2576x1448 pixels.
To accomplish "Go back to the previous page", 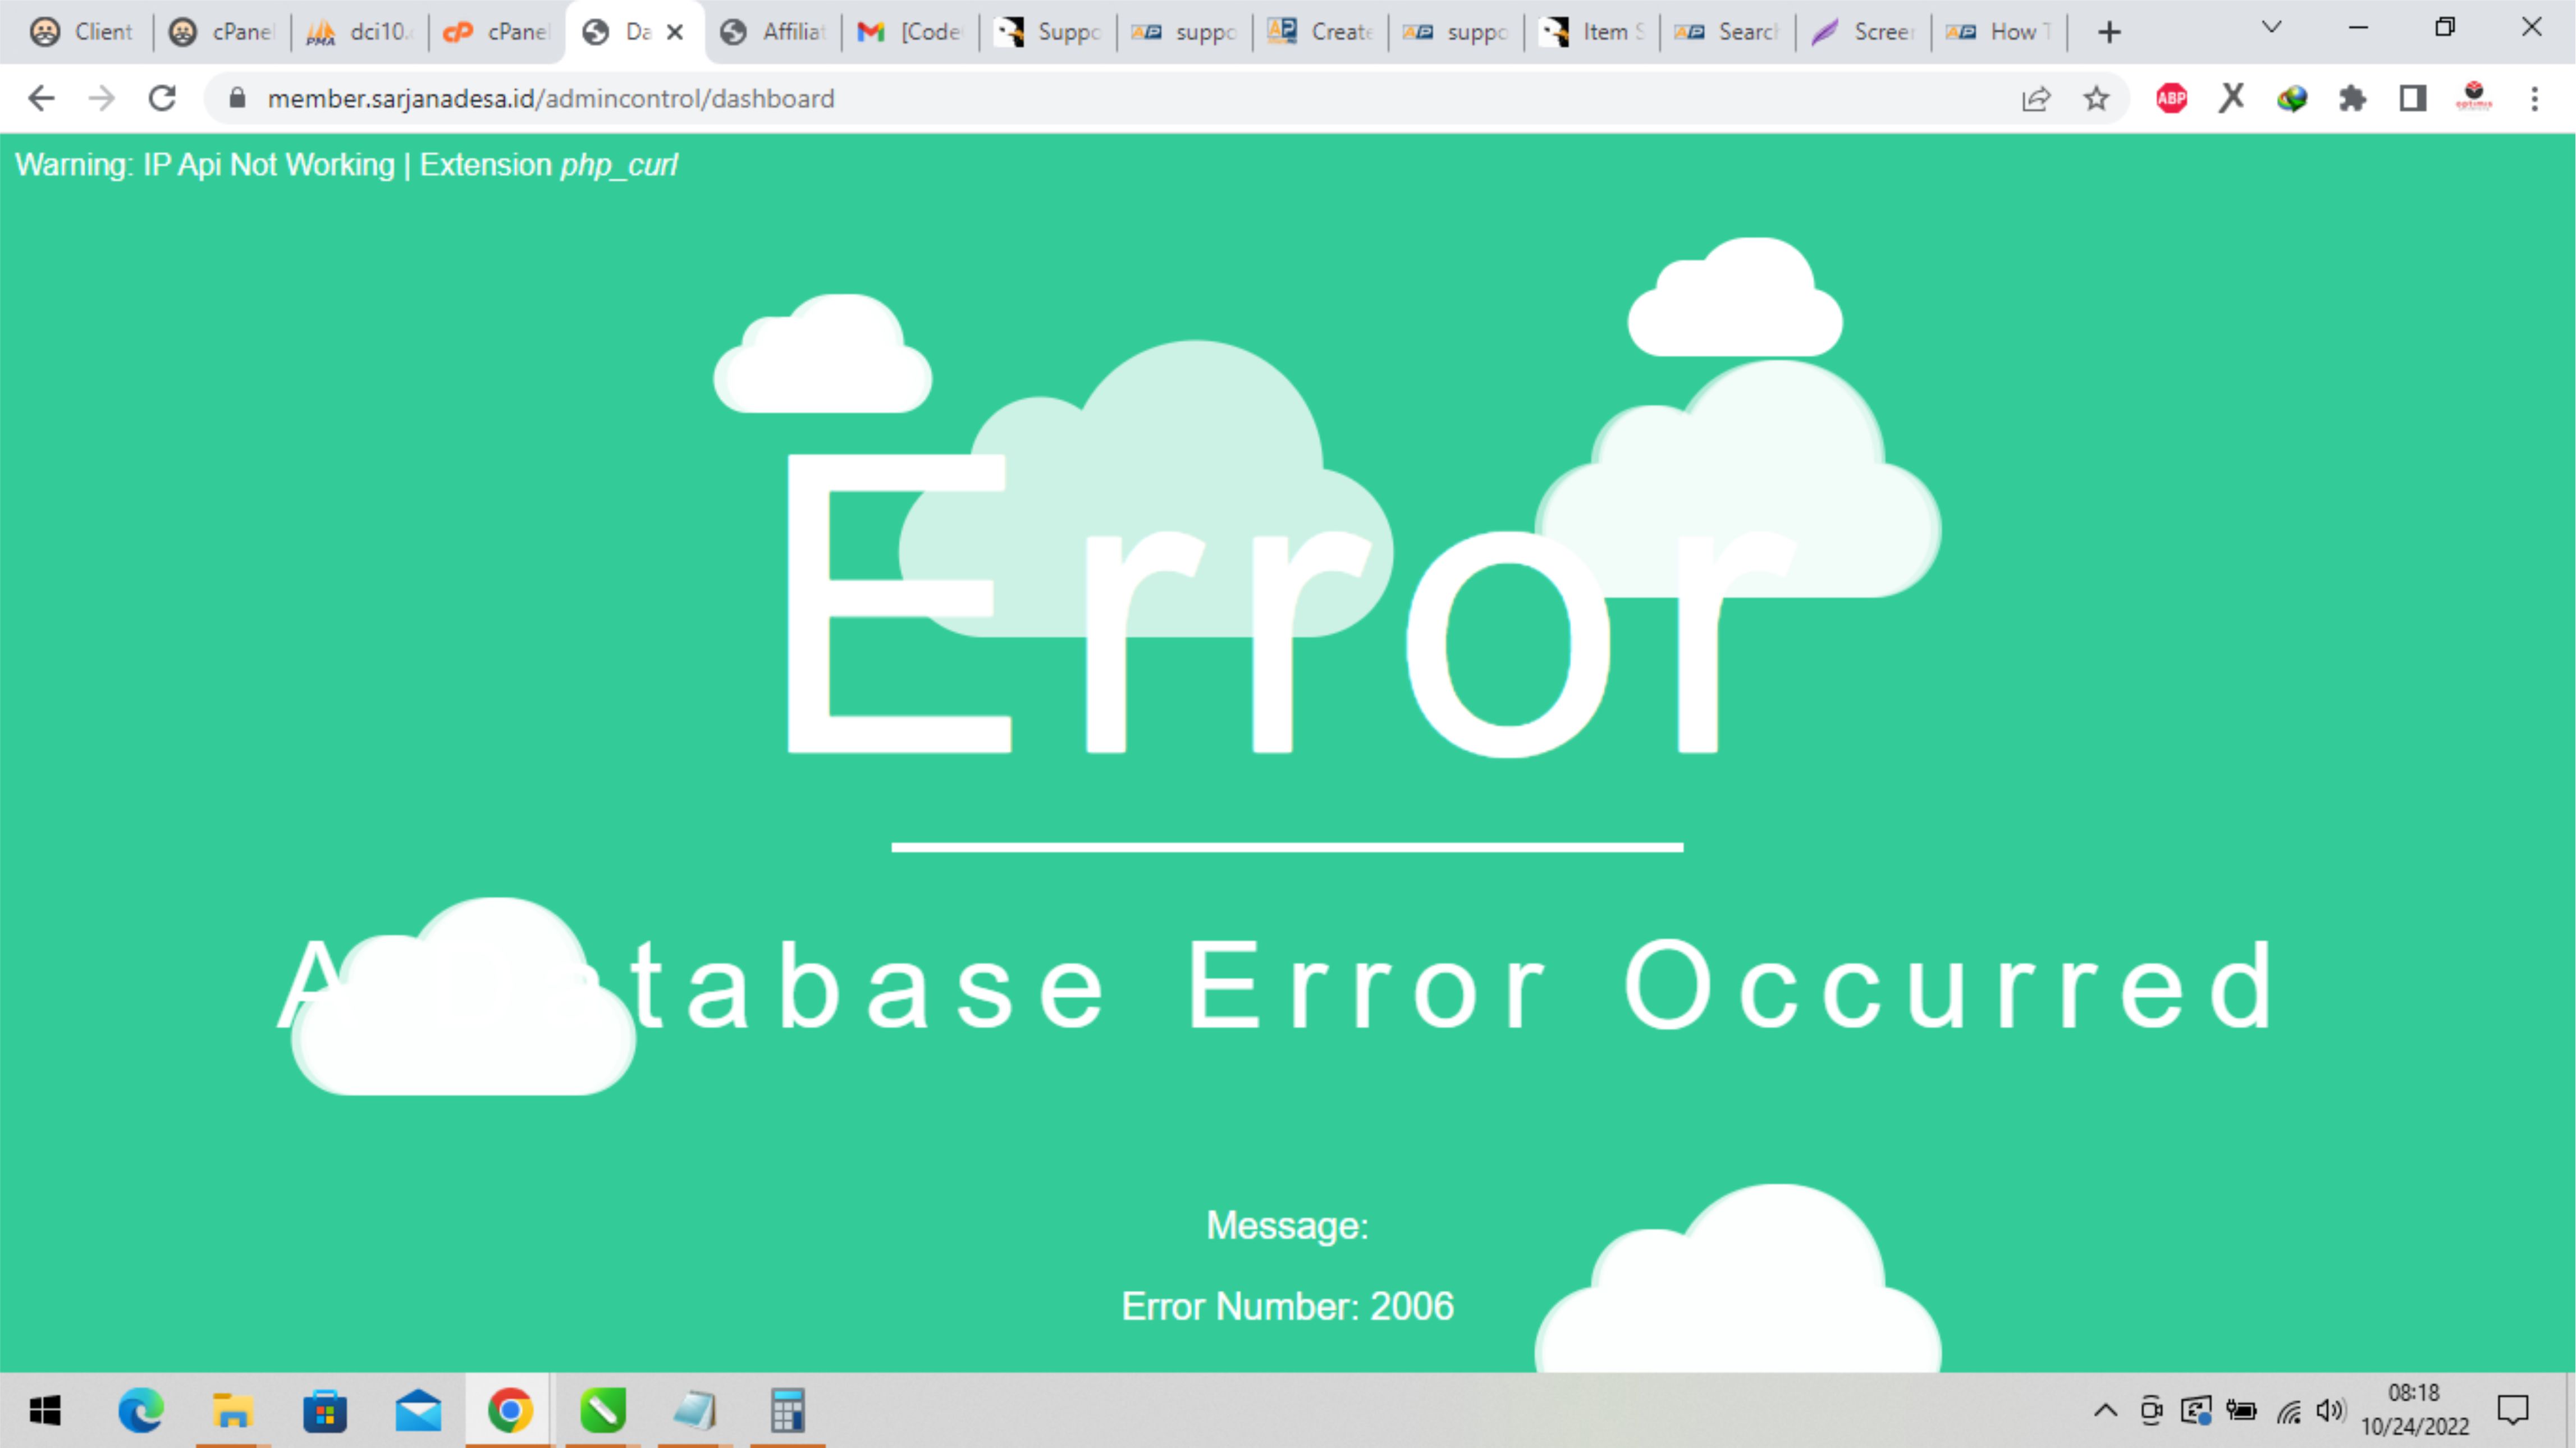I will [41, 98].
